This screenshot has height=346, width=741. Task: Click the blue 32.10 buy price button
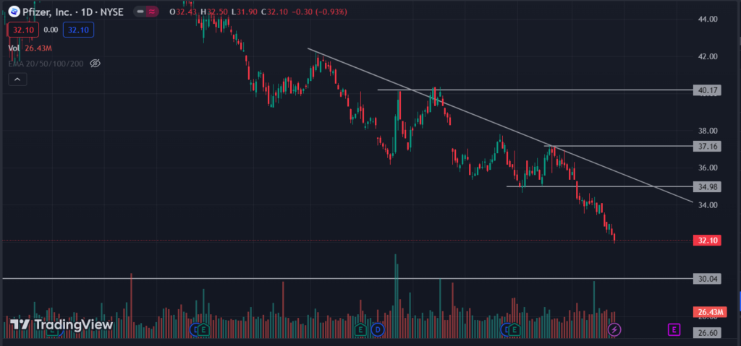click(x=78, y=30)
